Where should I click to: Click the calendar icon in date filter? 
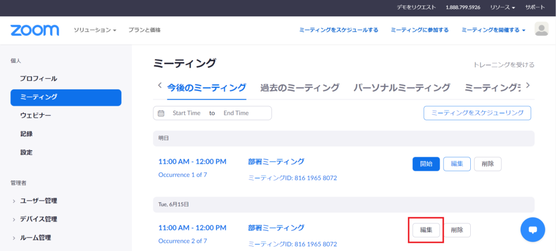tap(161, 113)
